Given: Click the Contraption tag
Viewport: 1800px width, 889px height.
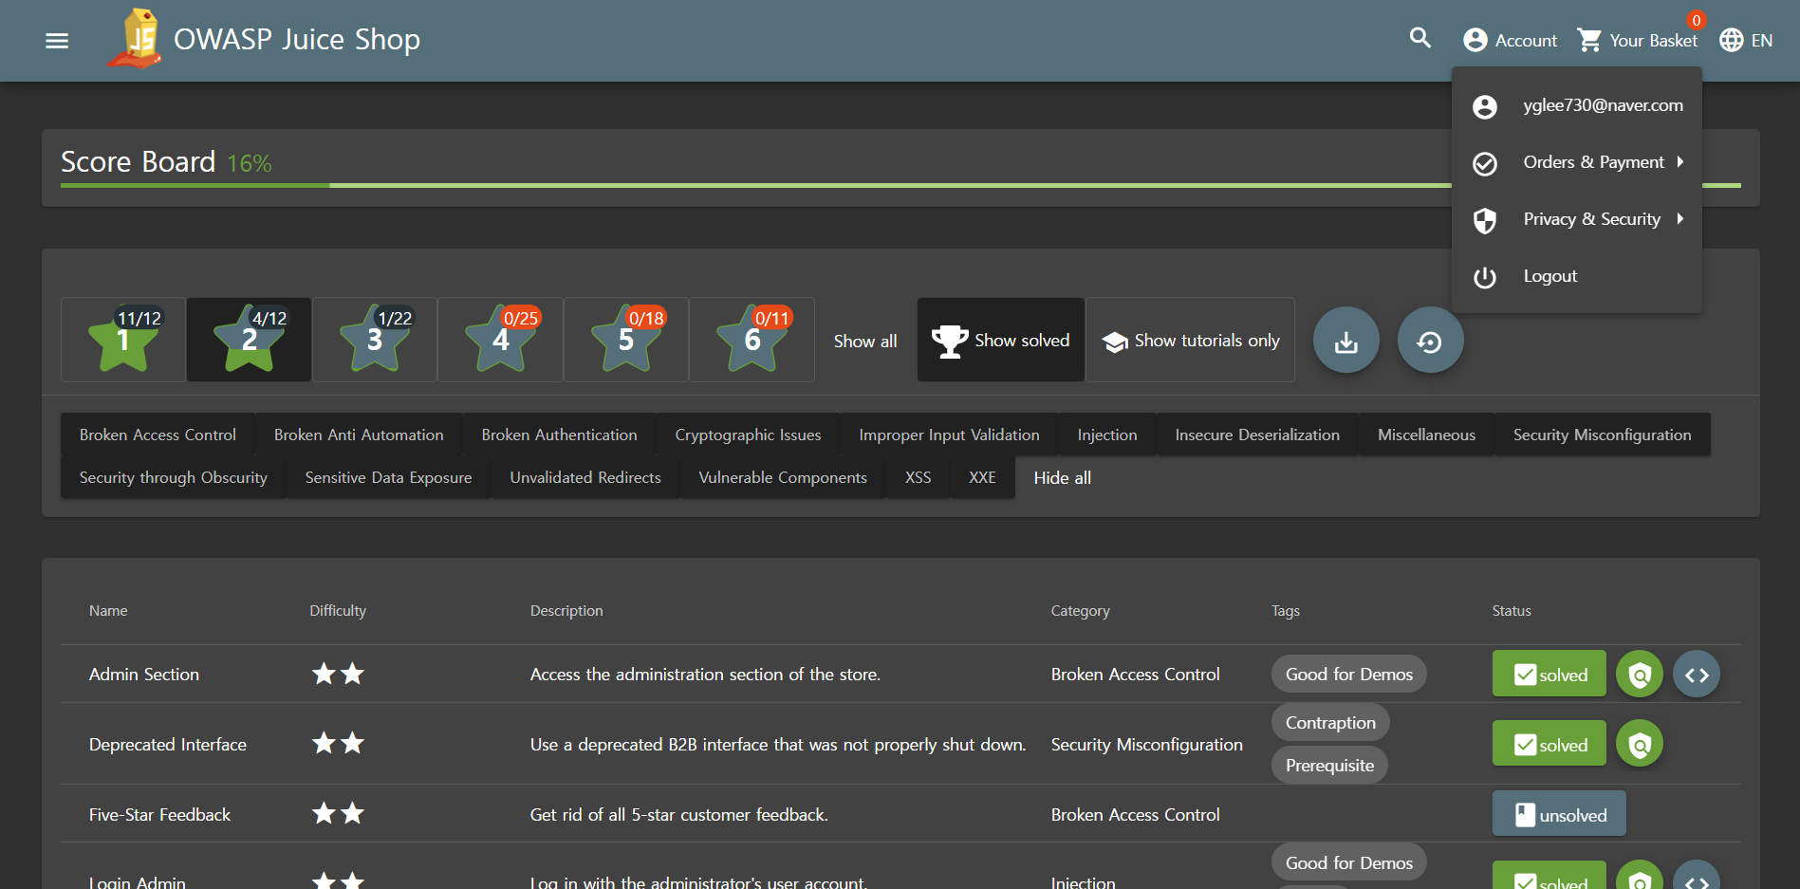Looking at the screenshot, I should tap(1330, 722).
